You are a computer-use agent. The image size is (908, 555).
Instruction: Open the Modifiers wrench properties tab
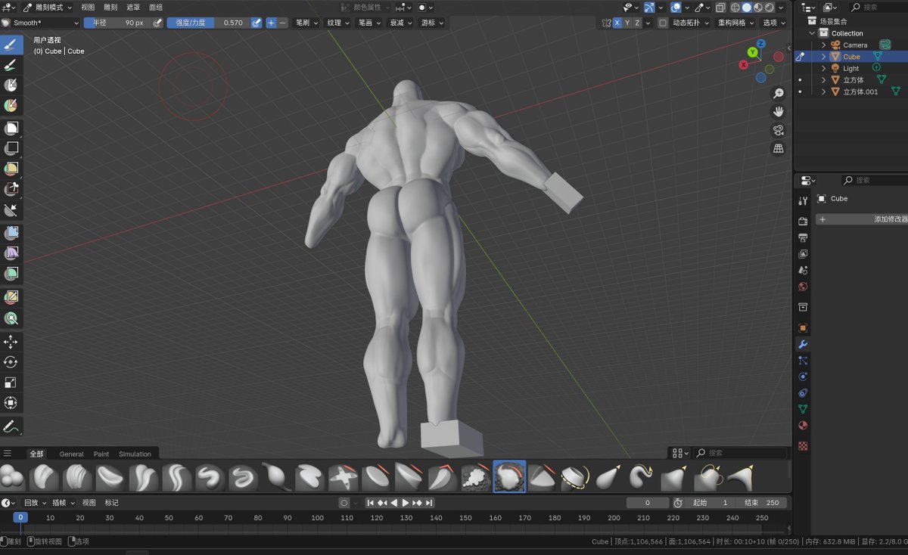[803, 344]
